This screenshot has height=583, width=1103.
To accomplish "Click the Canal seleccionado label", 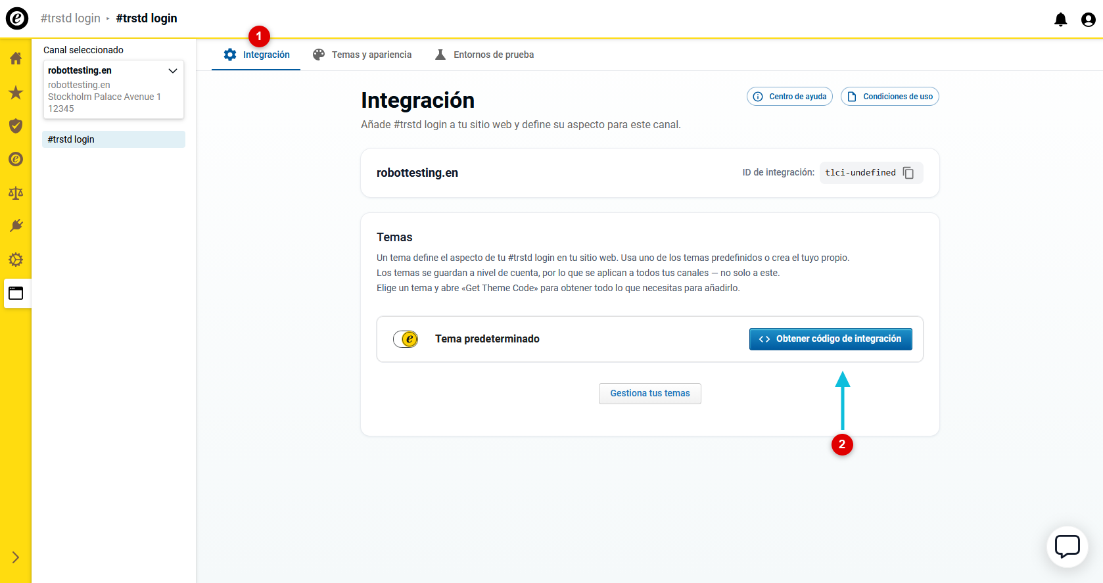I will click(x=83, y=50).
